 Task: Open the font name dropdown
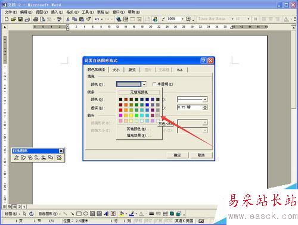click(232, 19)
